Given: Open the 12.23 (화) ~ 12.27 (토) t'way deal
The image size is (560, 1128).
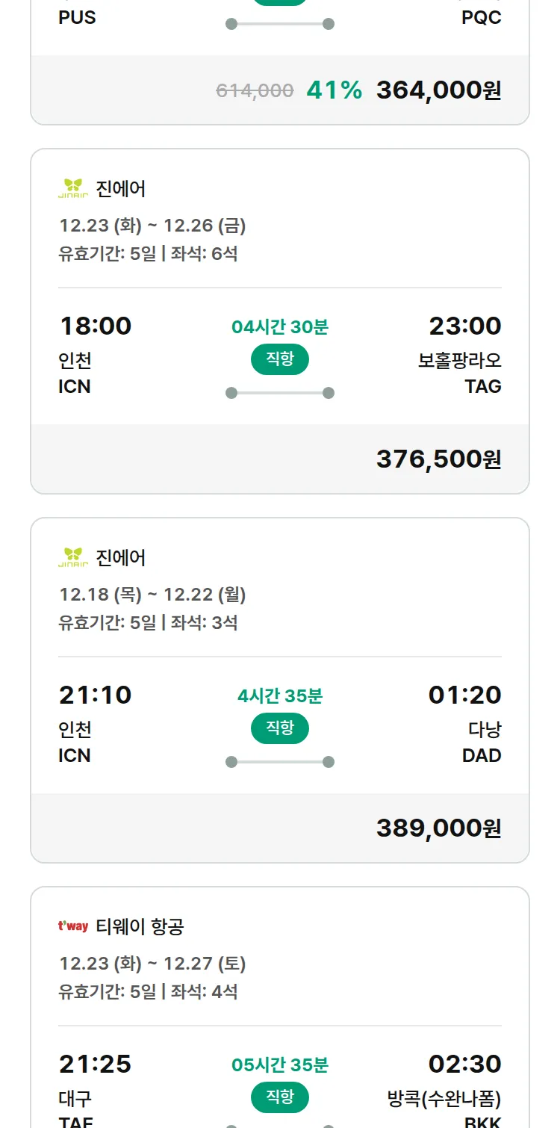Looking at the screenshot, I should [152, 964].
